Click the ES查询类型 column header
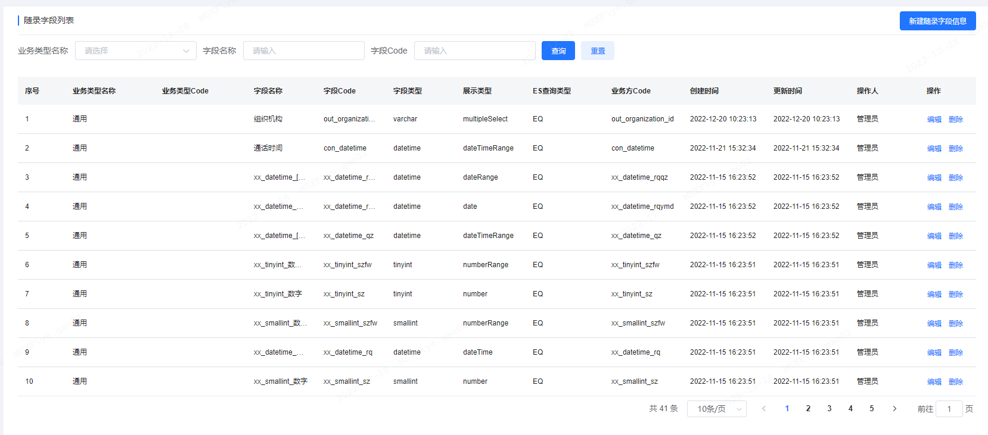Image resolution: width=988 pixels, height=435 pixels. [x=552, y=91]
